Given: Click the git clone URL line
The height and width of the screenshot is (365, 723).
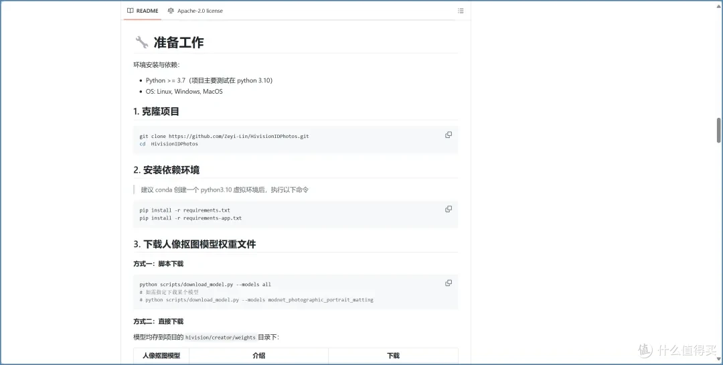Looking at the screenshot, I should tap(224, 137).
